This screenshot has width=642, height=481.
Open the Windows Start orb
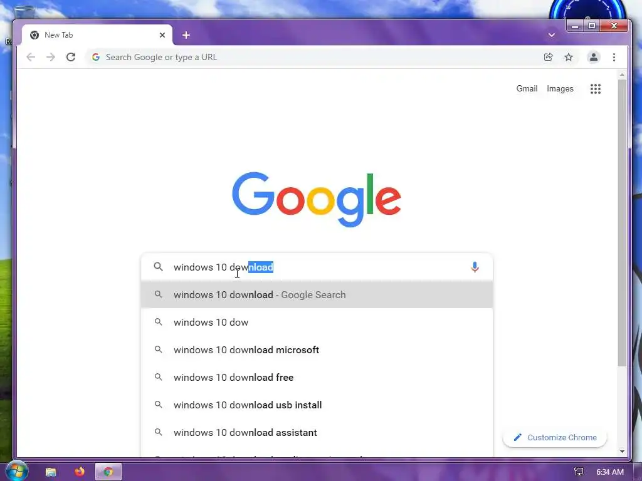[x=16, y=471]
